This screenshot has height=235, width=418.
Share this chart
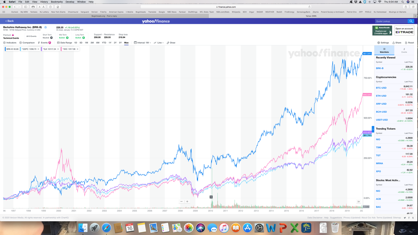tap(396, 43)
